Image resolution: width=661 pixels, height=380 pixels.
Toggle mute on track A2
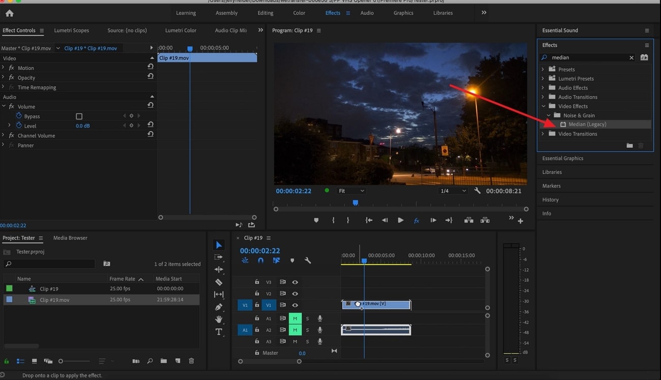(295, 330)
